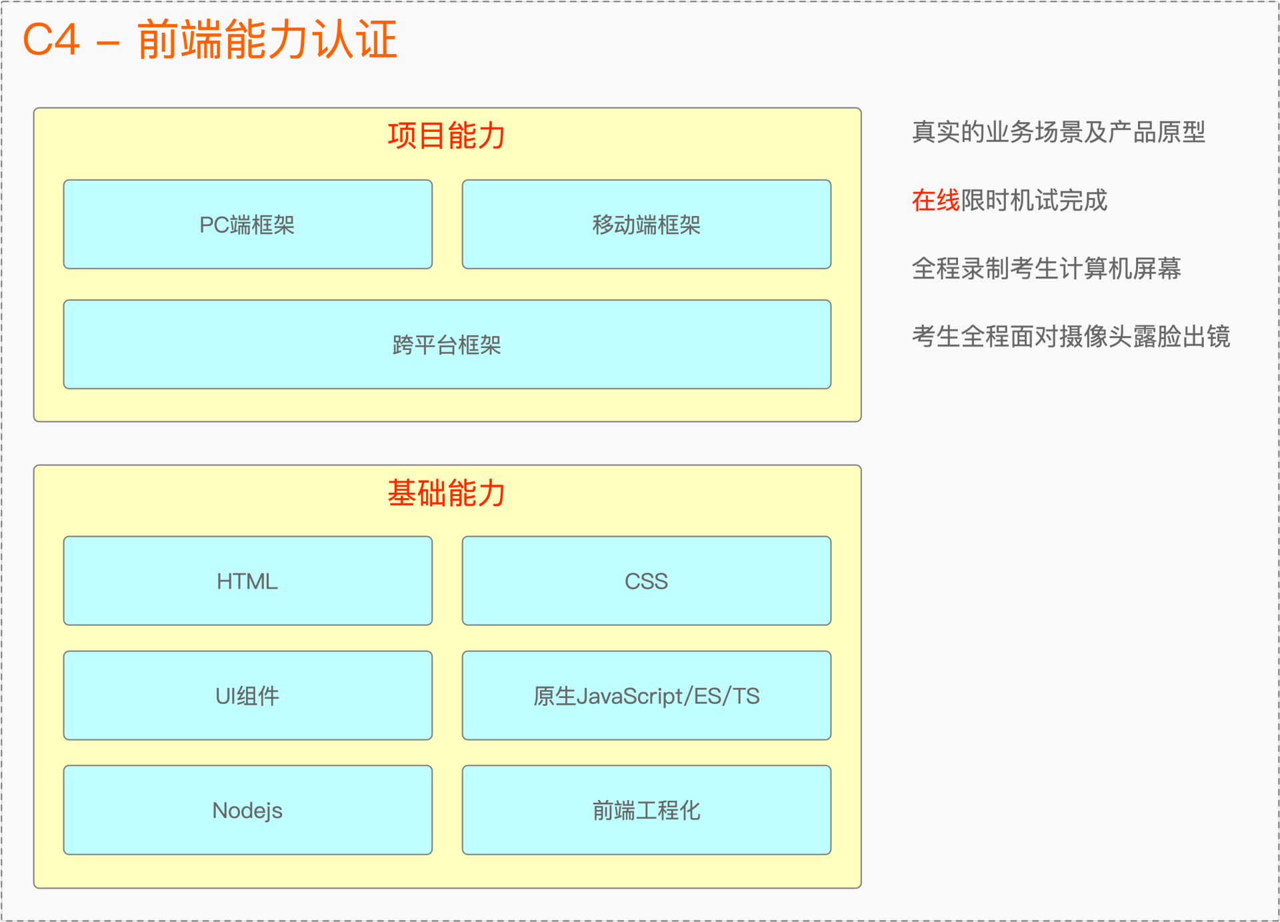The height and width of the screenshot is (922, 1280).
Task: Click the CSS box
Action: 646,581
